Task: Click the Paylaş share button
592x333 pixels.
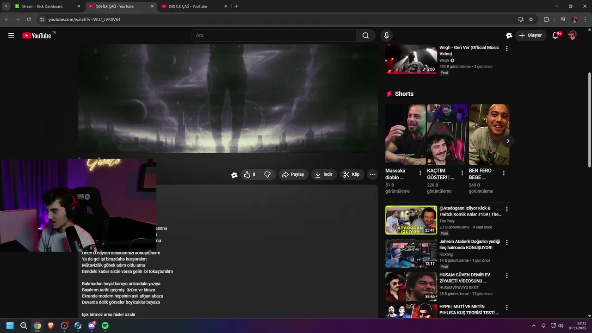Action: click(293, 174)
